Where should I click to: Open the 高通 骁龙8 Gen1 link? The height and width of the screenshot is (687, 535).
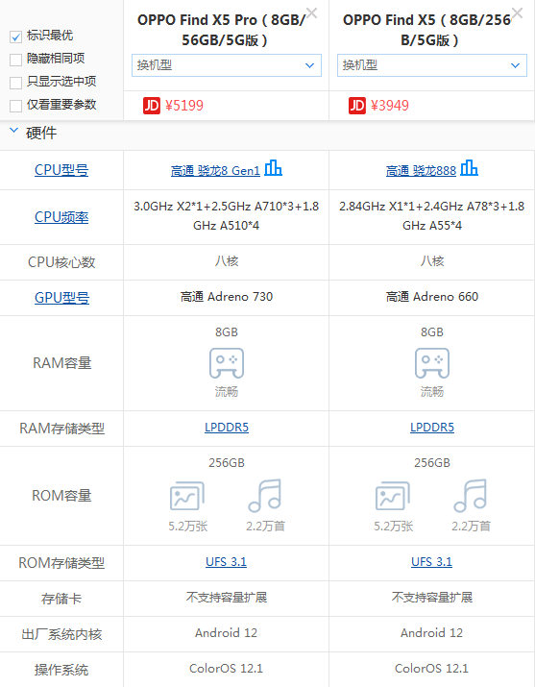click(215, 170)
